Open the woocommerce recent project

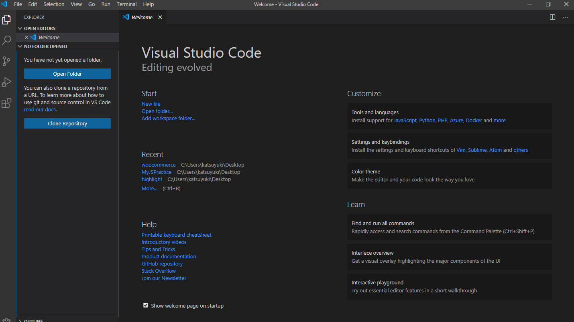pyautogui.click(x=158, y=165)
